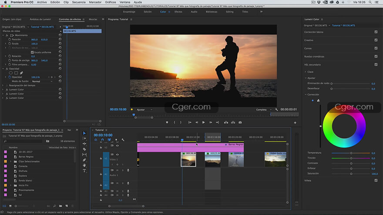
Task: Click Mark In bracket button
Action: 175,122
